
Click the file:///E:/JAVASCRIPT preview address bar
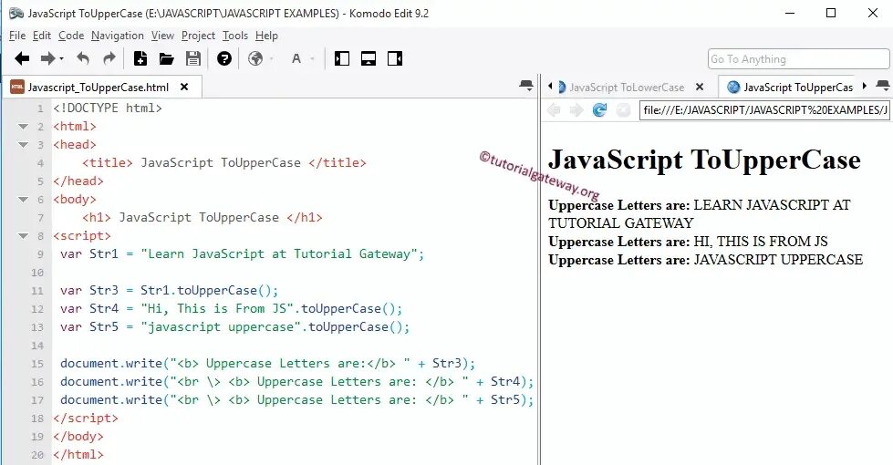(x=764, y=109)
